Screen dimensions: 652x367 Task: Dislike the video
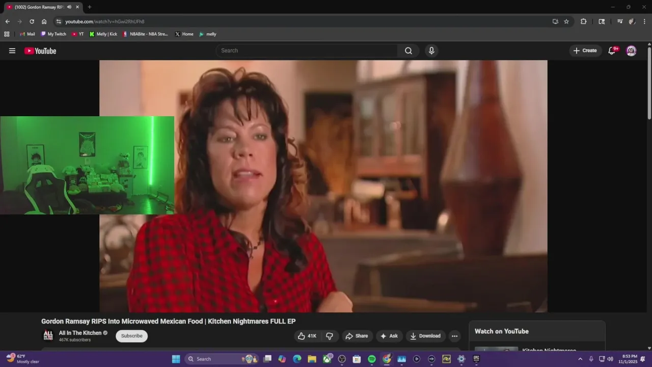tap(330, 336)
